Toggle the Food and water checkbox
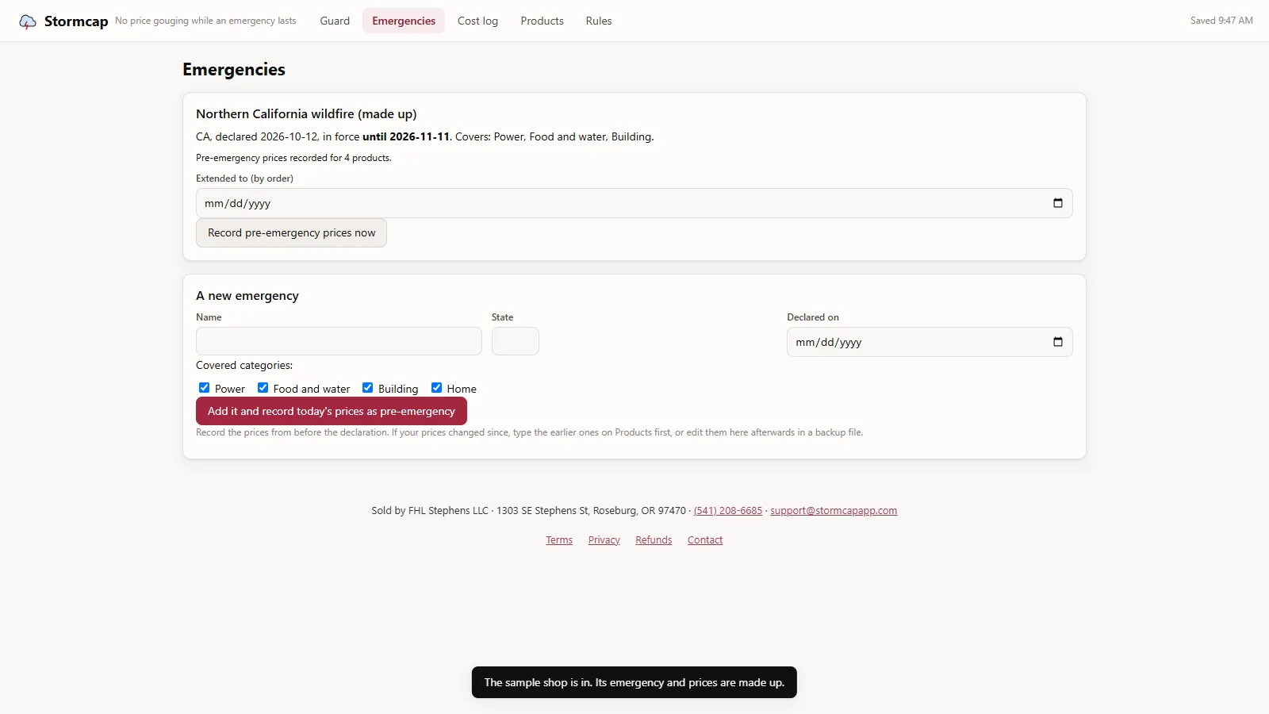This screenshot has height=714, width=1269. (x=263, y=388)
